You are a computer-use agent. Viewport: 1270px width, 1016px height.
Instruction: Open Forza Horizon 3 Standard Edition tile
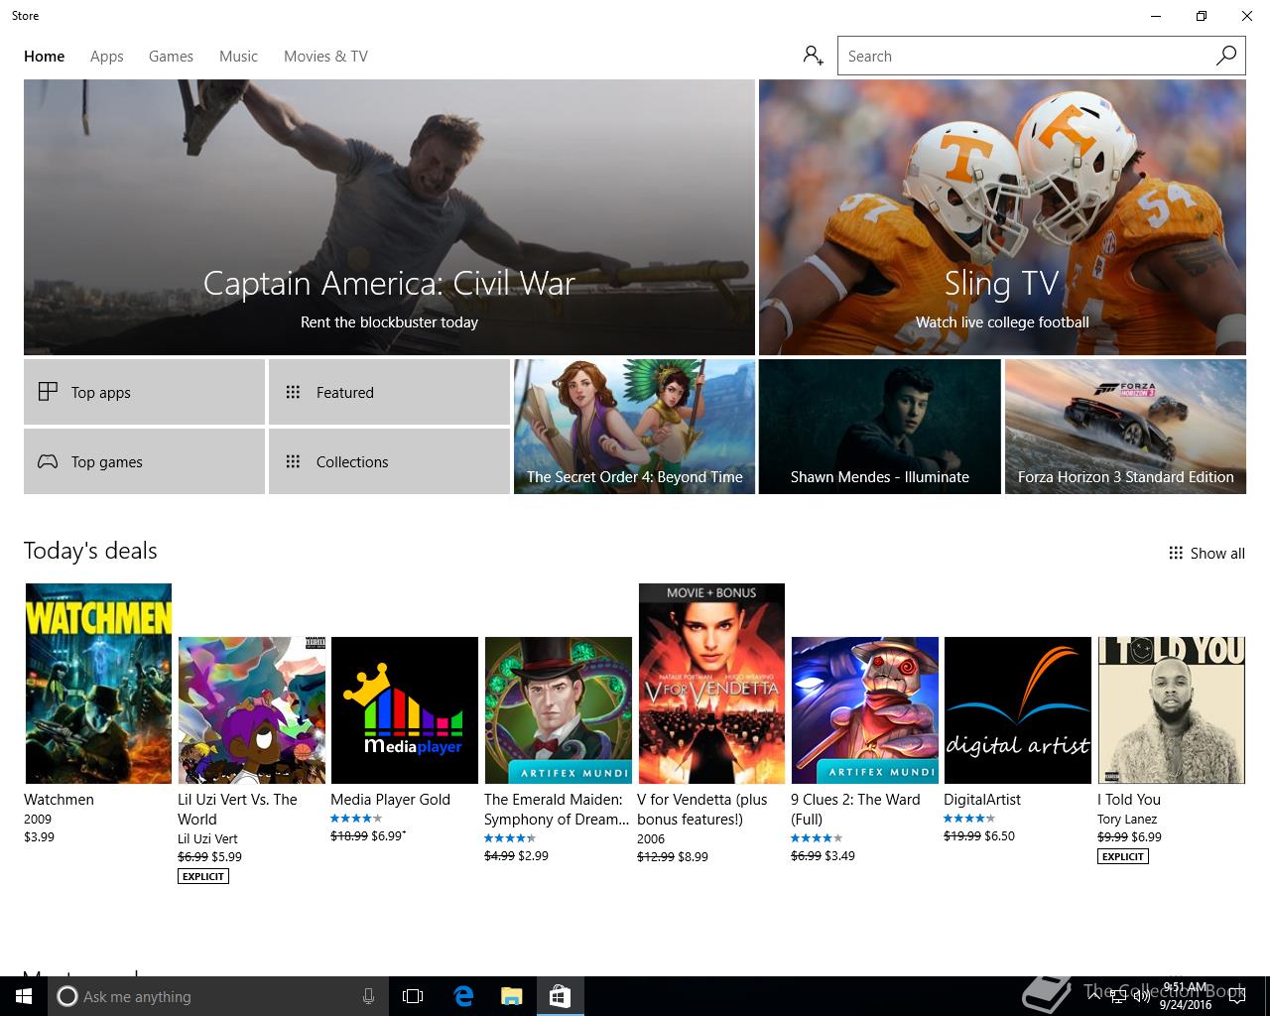click(1125, 427)
